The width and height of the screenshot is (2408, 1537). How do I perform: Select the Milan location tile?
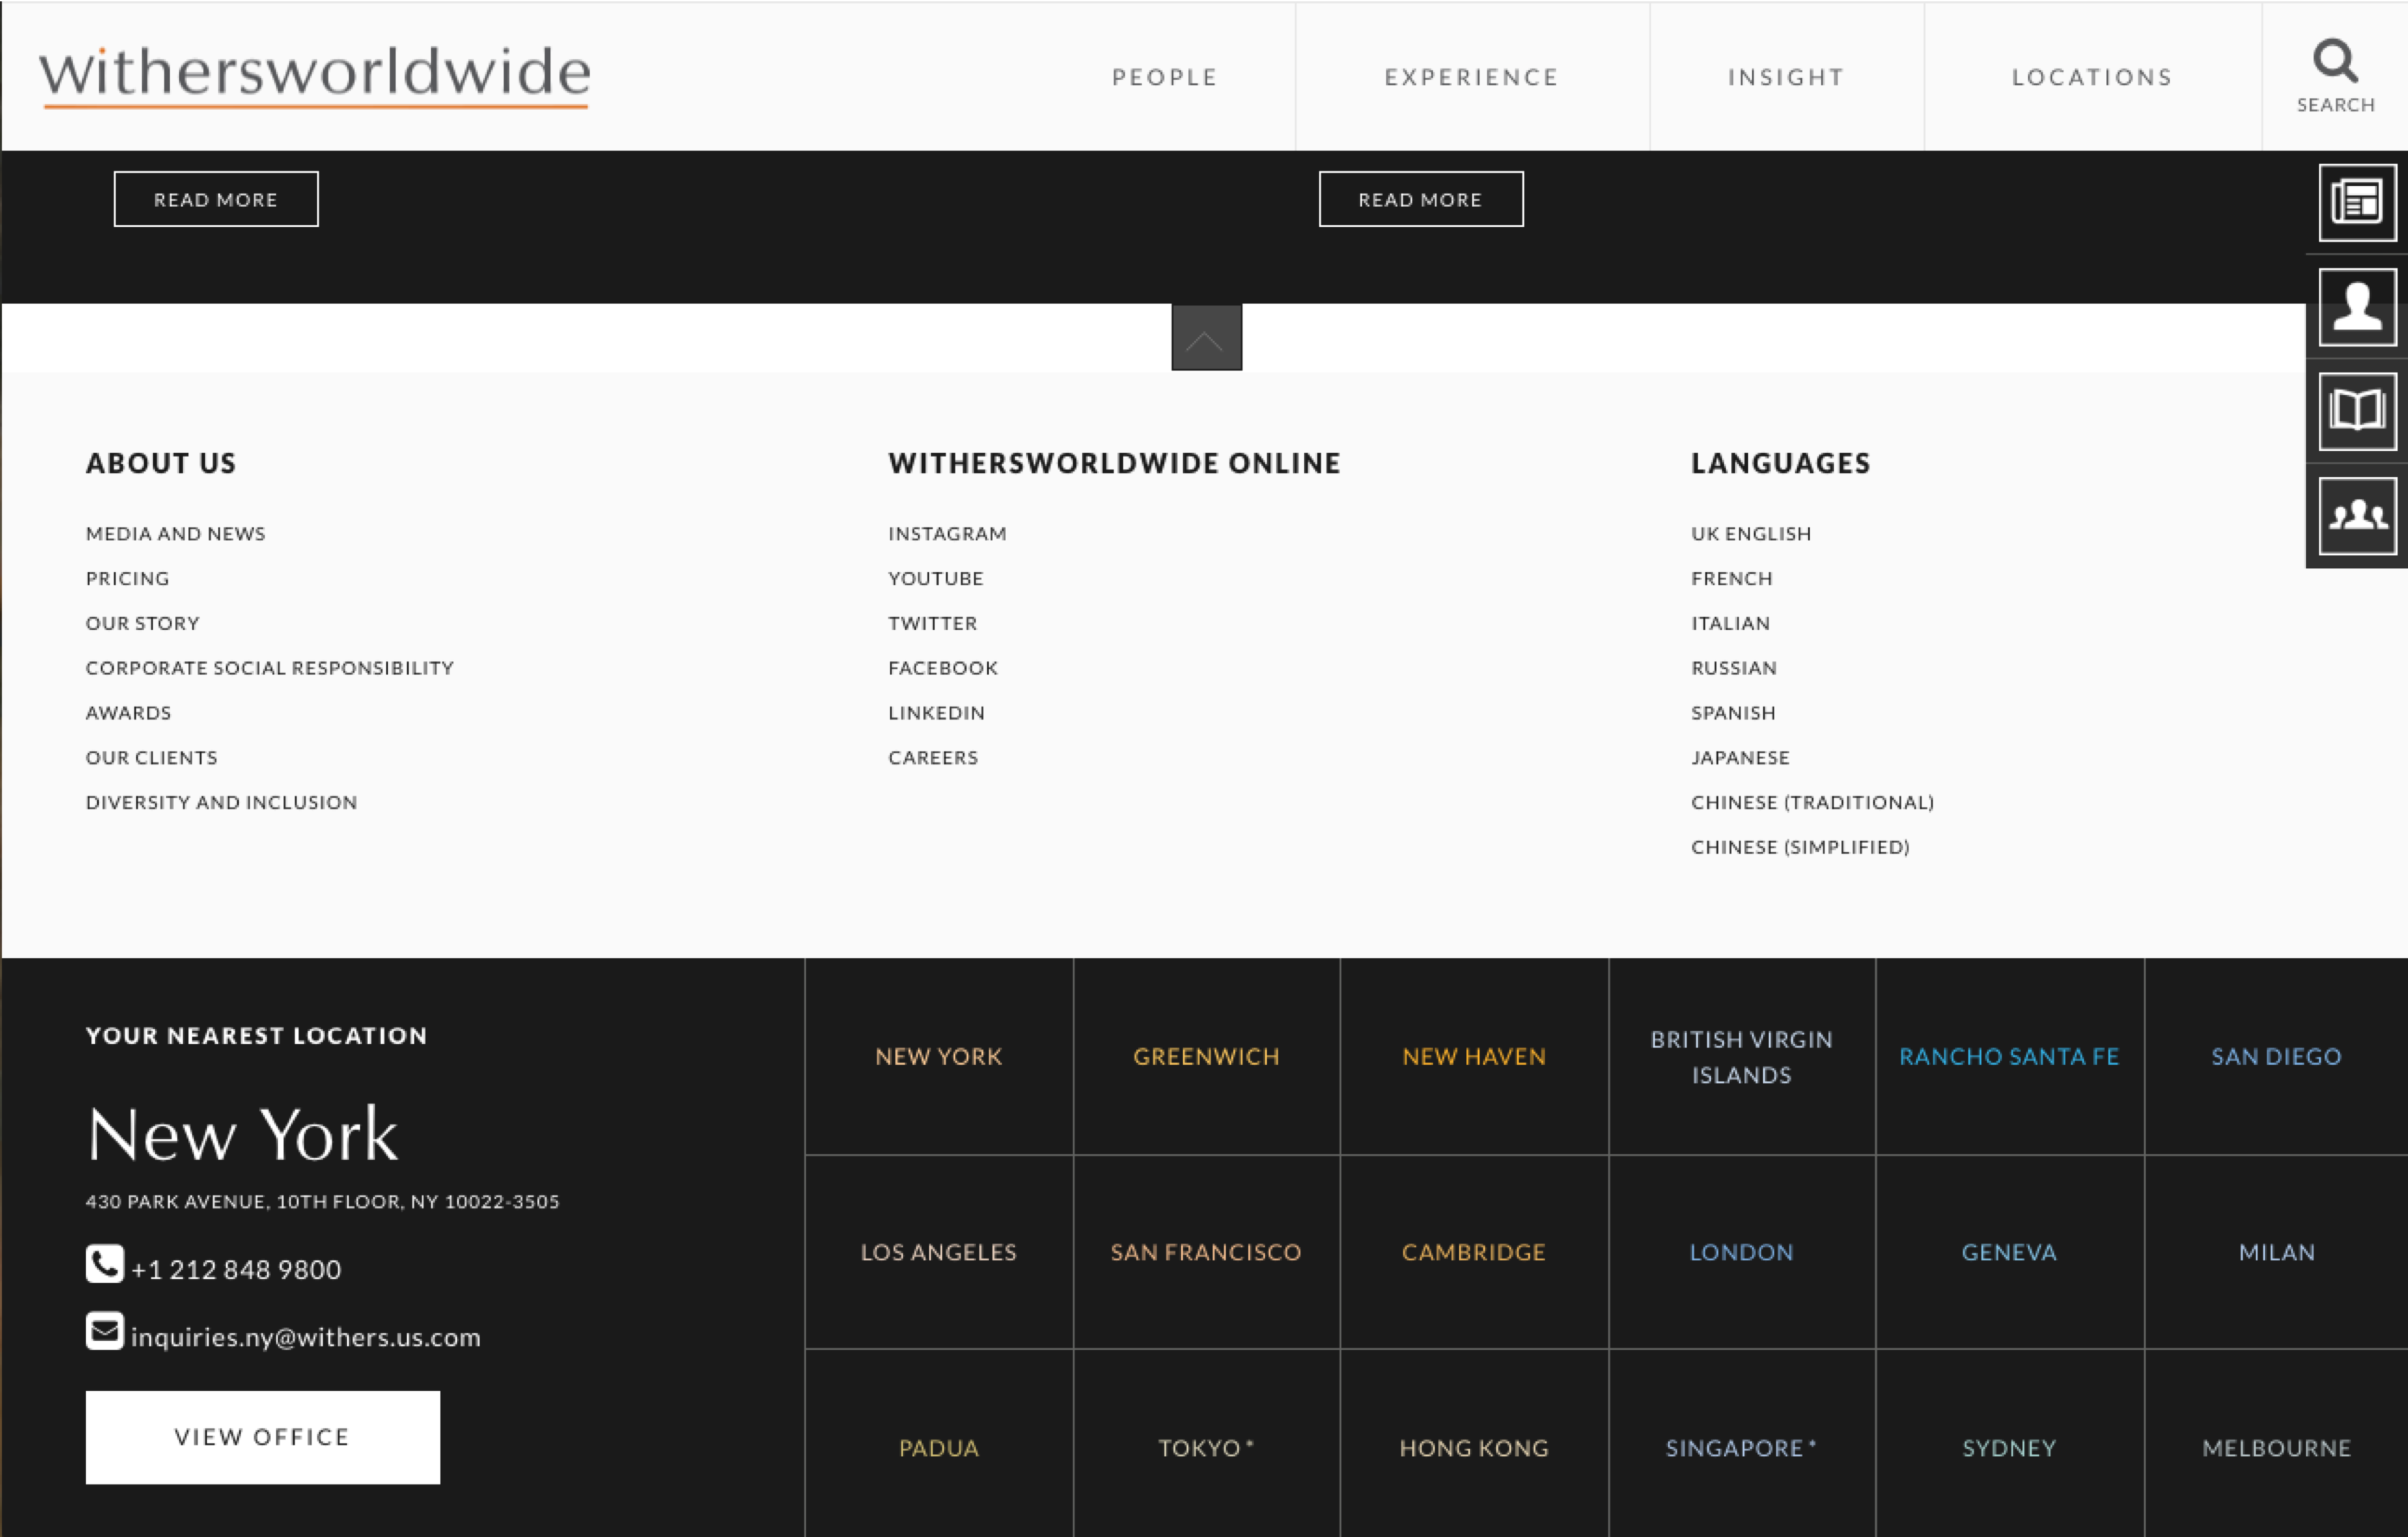(2277, 1252)
